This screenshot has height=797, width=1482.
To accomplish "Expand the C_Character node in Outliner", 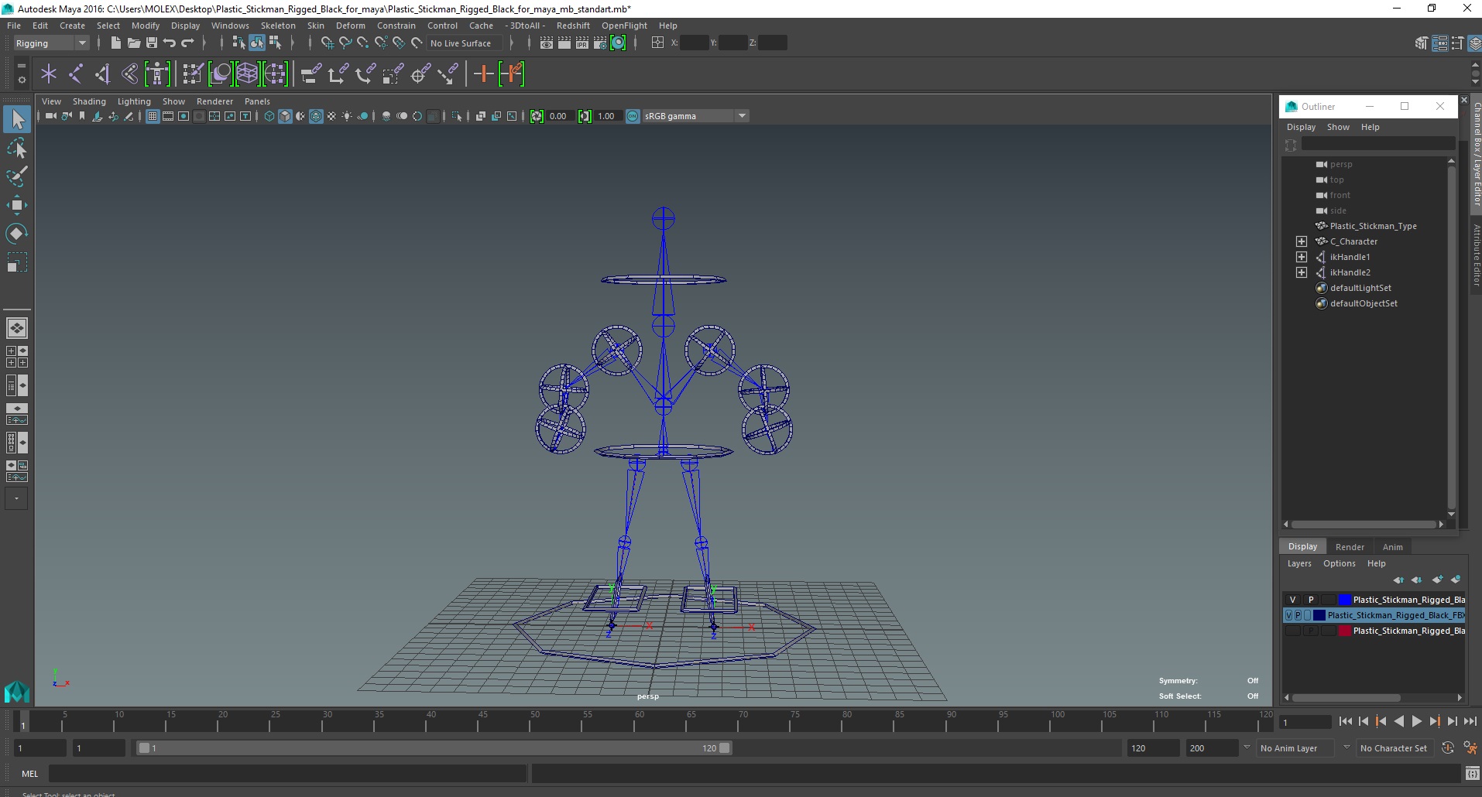I will tap(1302, 241).
